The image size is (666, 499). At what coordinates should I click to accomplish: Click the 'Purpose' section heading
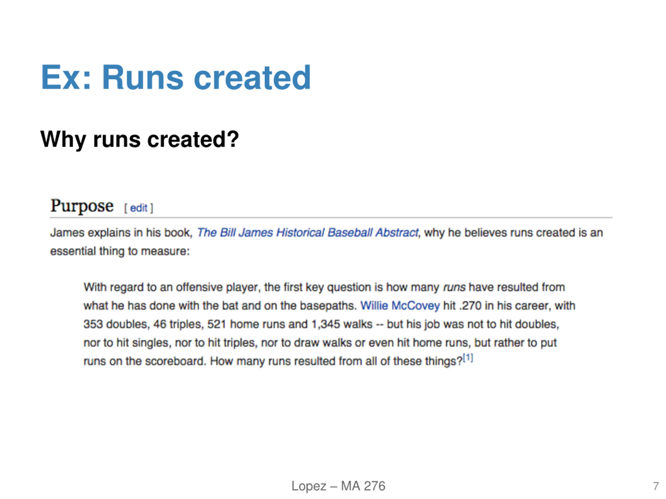82,206
